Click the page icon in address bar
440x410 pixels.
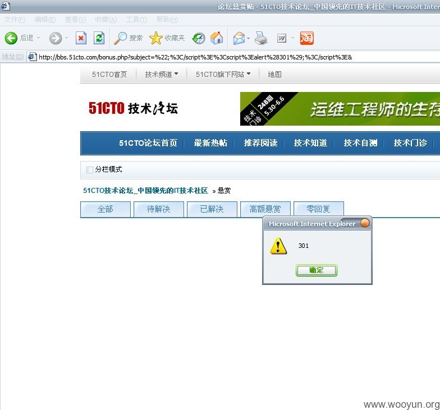33,57
